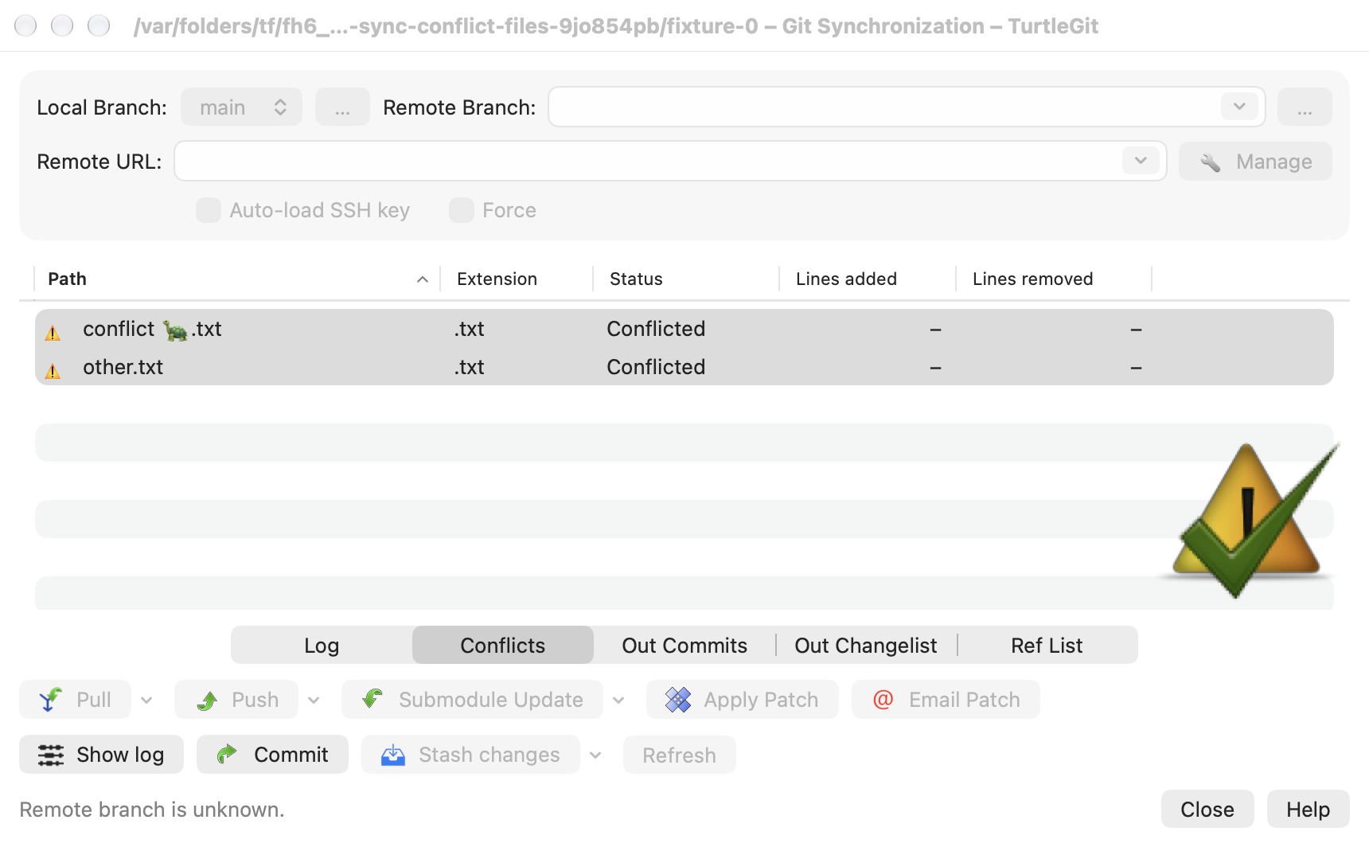Expand the Remote URL dropdown arrow
Viewport: 1369px width, 847px height.
pyautogui.click(x=1141, y=161)
